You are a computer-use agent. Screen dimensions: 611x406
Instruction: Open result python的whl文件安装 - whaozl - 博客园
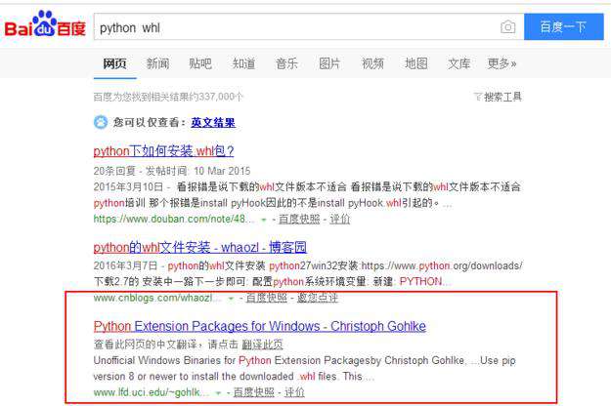[x=200, y=247]
